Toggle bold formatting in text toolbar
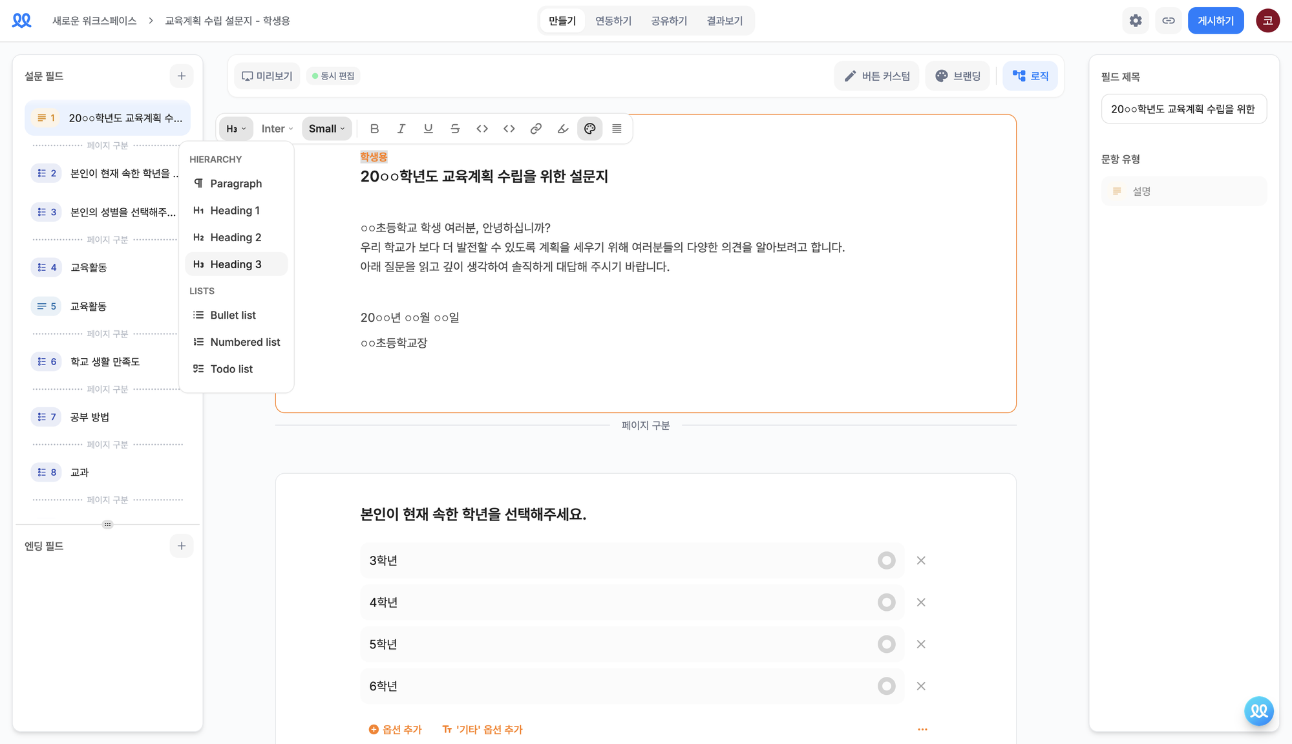The width and height of the screenshot is (1292, 744). (374, 129)
